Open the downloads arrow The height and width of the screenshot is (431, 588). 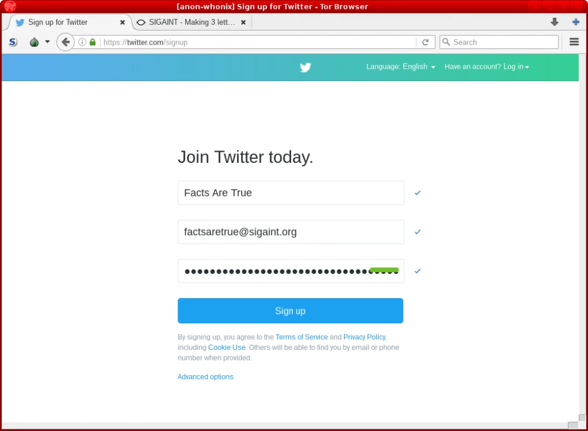point(554,22)
